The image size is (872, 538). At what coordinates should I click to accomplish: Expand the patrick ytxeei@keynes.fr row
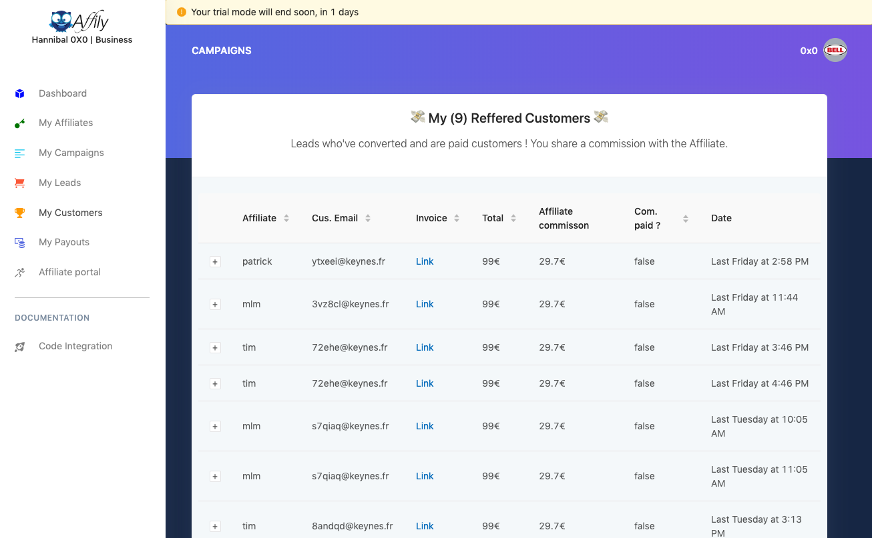[215, 262]
